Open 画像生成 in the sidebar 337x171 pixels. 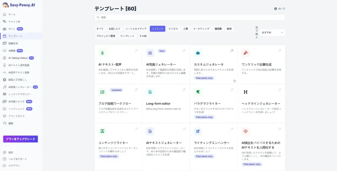13,43
